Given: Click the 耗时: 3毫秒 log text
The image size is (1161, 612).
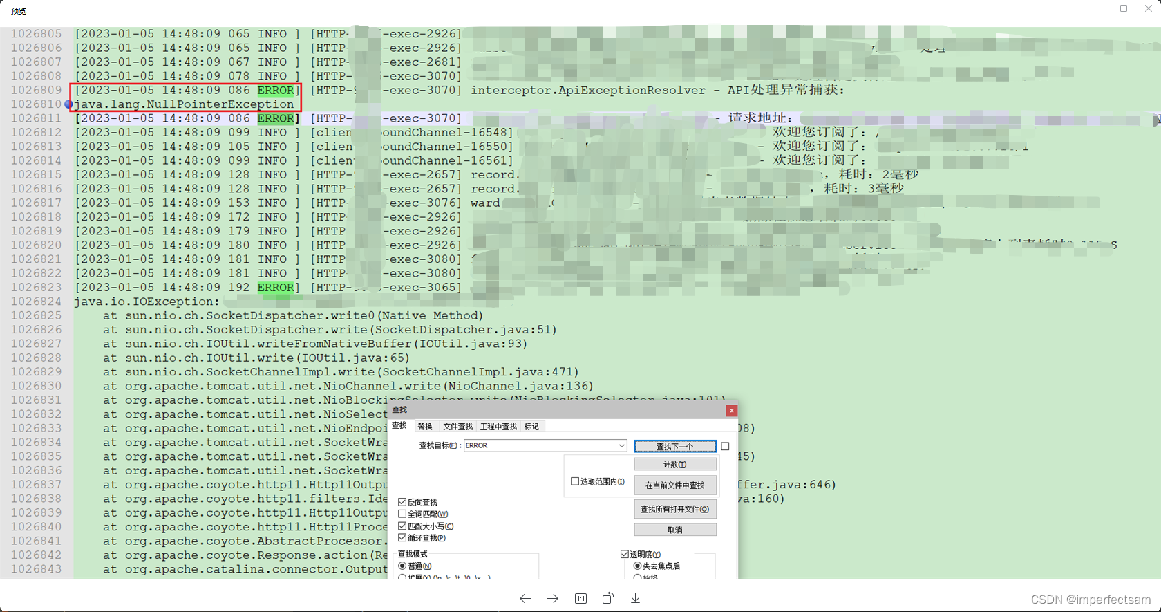Looking at the screenshot, I should pyautogui.click(x=864, y=189).
